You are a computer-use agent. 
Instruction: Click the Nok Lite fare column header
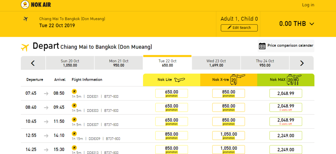coord(172,80)
